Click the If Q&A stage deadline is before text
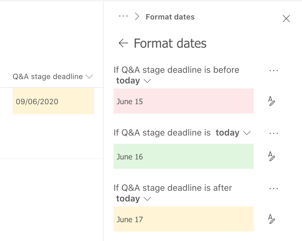Viewport: 302px width, 241px height. tap(176, 70)
